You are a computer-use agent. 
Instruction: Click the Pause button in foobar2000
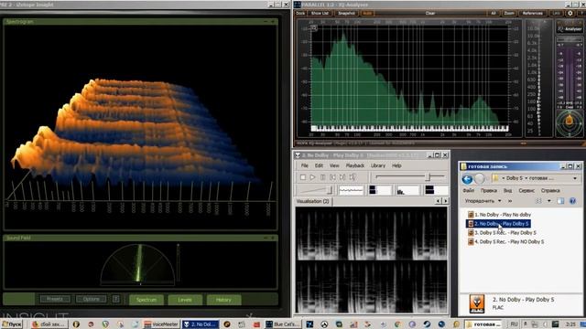323,177
